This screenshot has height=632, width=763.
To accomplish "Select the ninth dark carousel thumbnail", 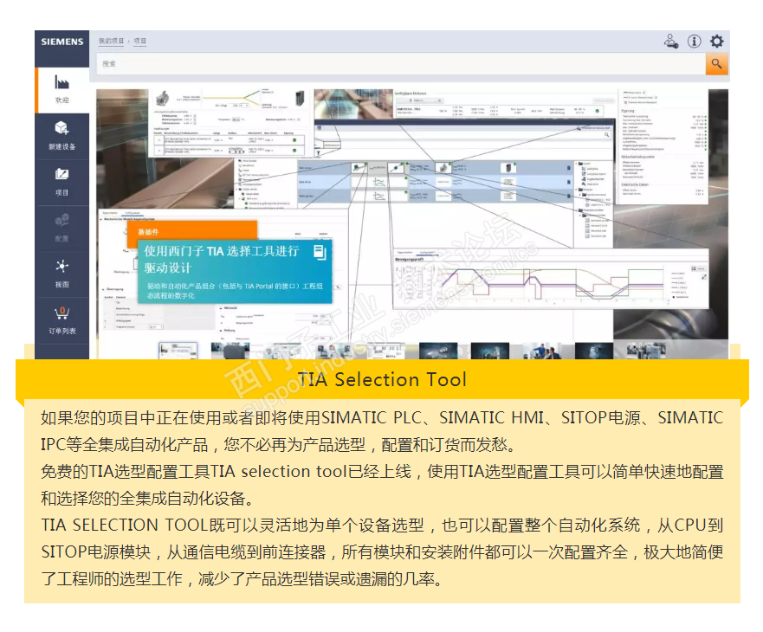I will point(594,351).
